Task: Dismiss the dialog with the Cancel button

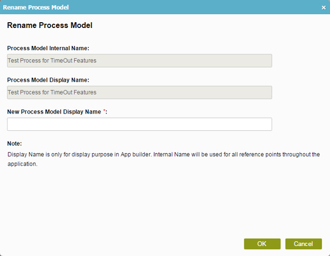Action: click(304, 244)
